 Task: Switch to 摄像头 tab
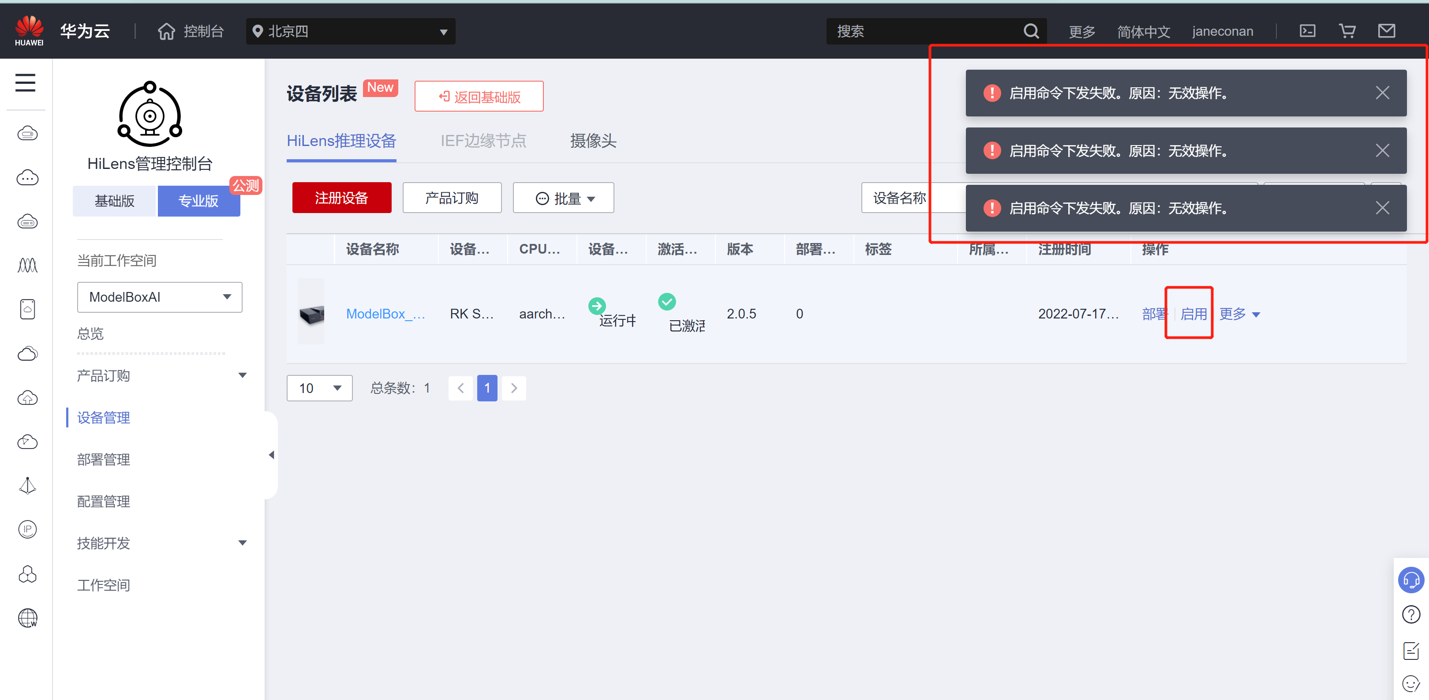coord(592,141)
